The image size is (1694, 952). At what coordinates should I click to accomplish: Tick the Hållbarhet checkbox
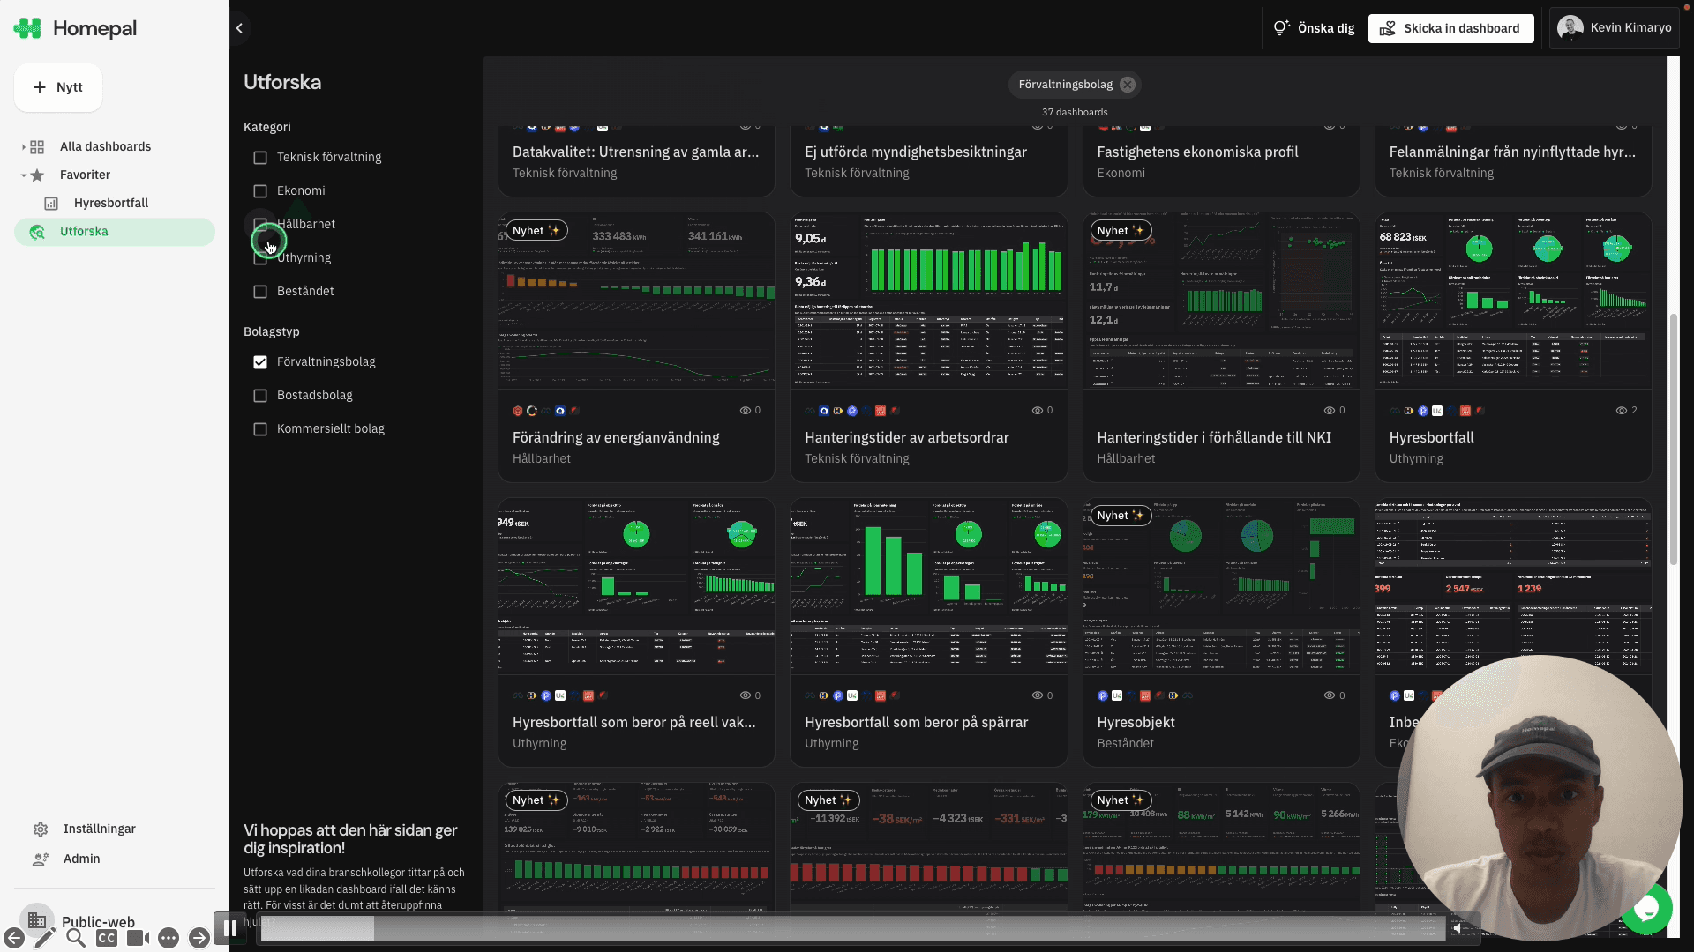(x=260, y=225)
